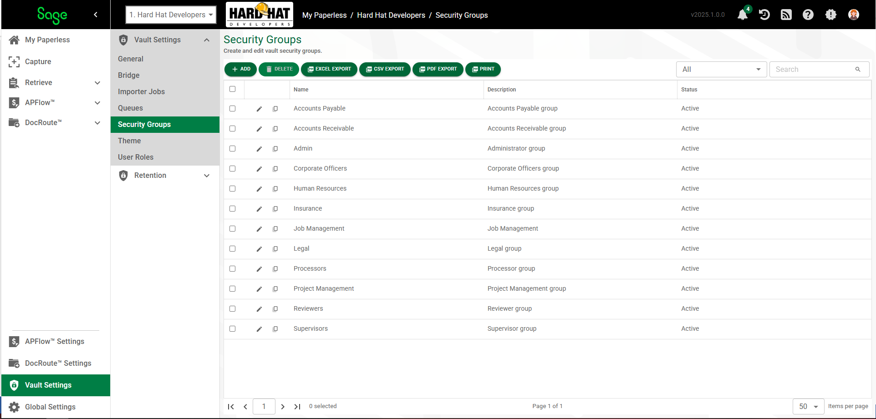Image resolution: width=876 pixels, height=419 pixels.
Task: Check the Corporate Officers row checkbox
Action: coord(233,169)
